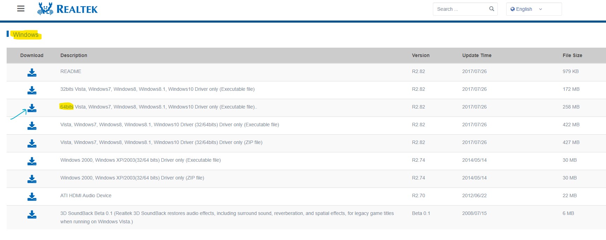Download Windows 2000/XP driver ZIP file
The width and height of the screenshot is (606, 240).
click(32, 179)
